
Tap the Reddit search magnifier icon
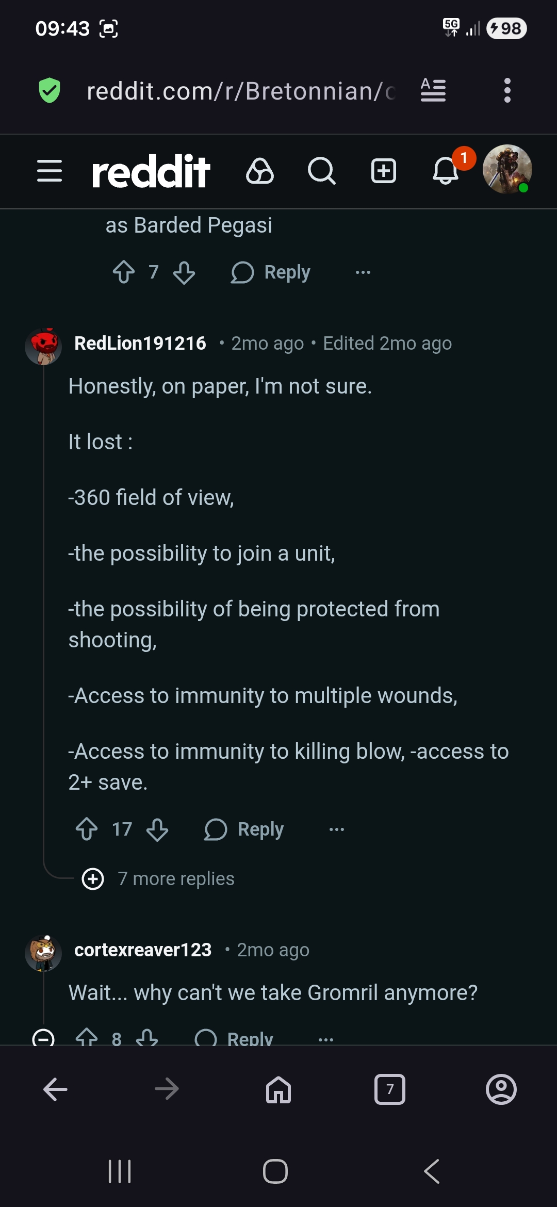pyautogui.click(x=321, y=171)
